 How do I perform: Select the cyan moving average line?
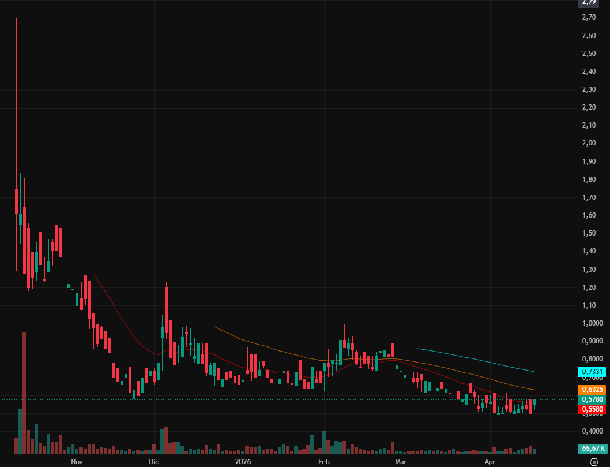(475, 359)
